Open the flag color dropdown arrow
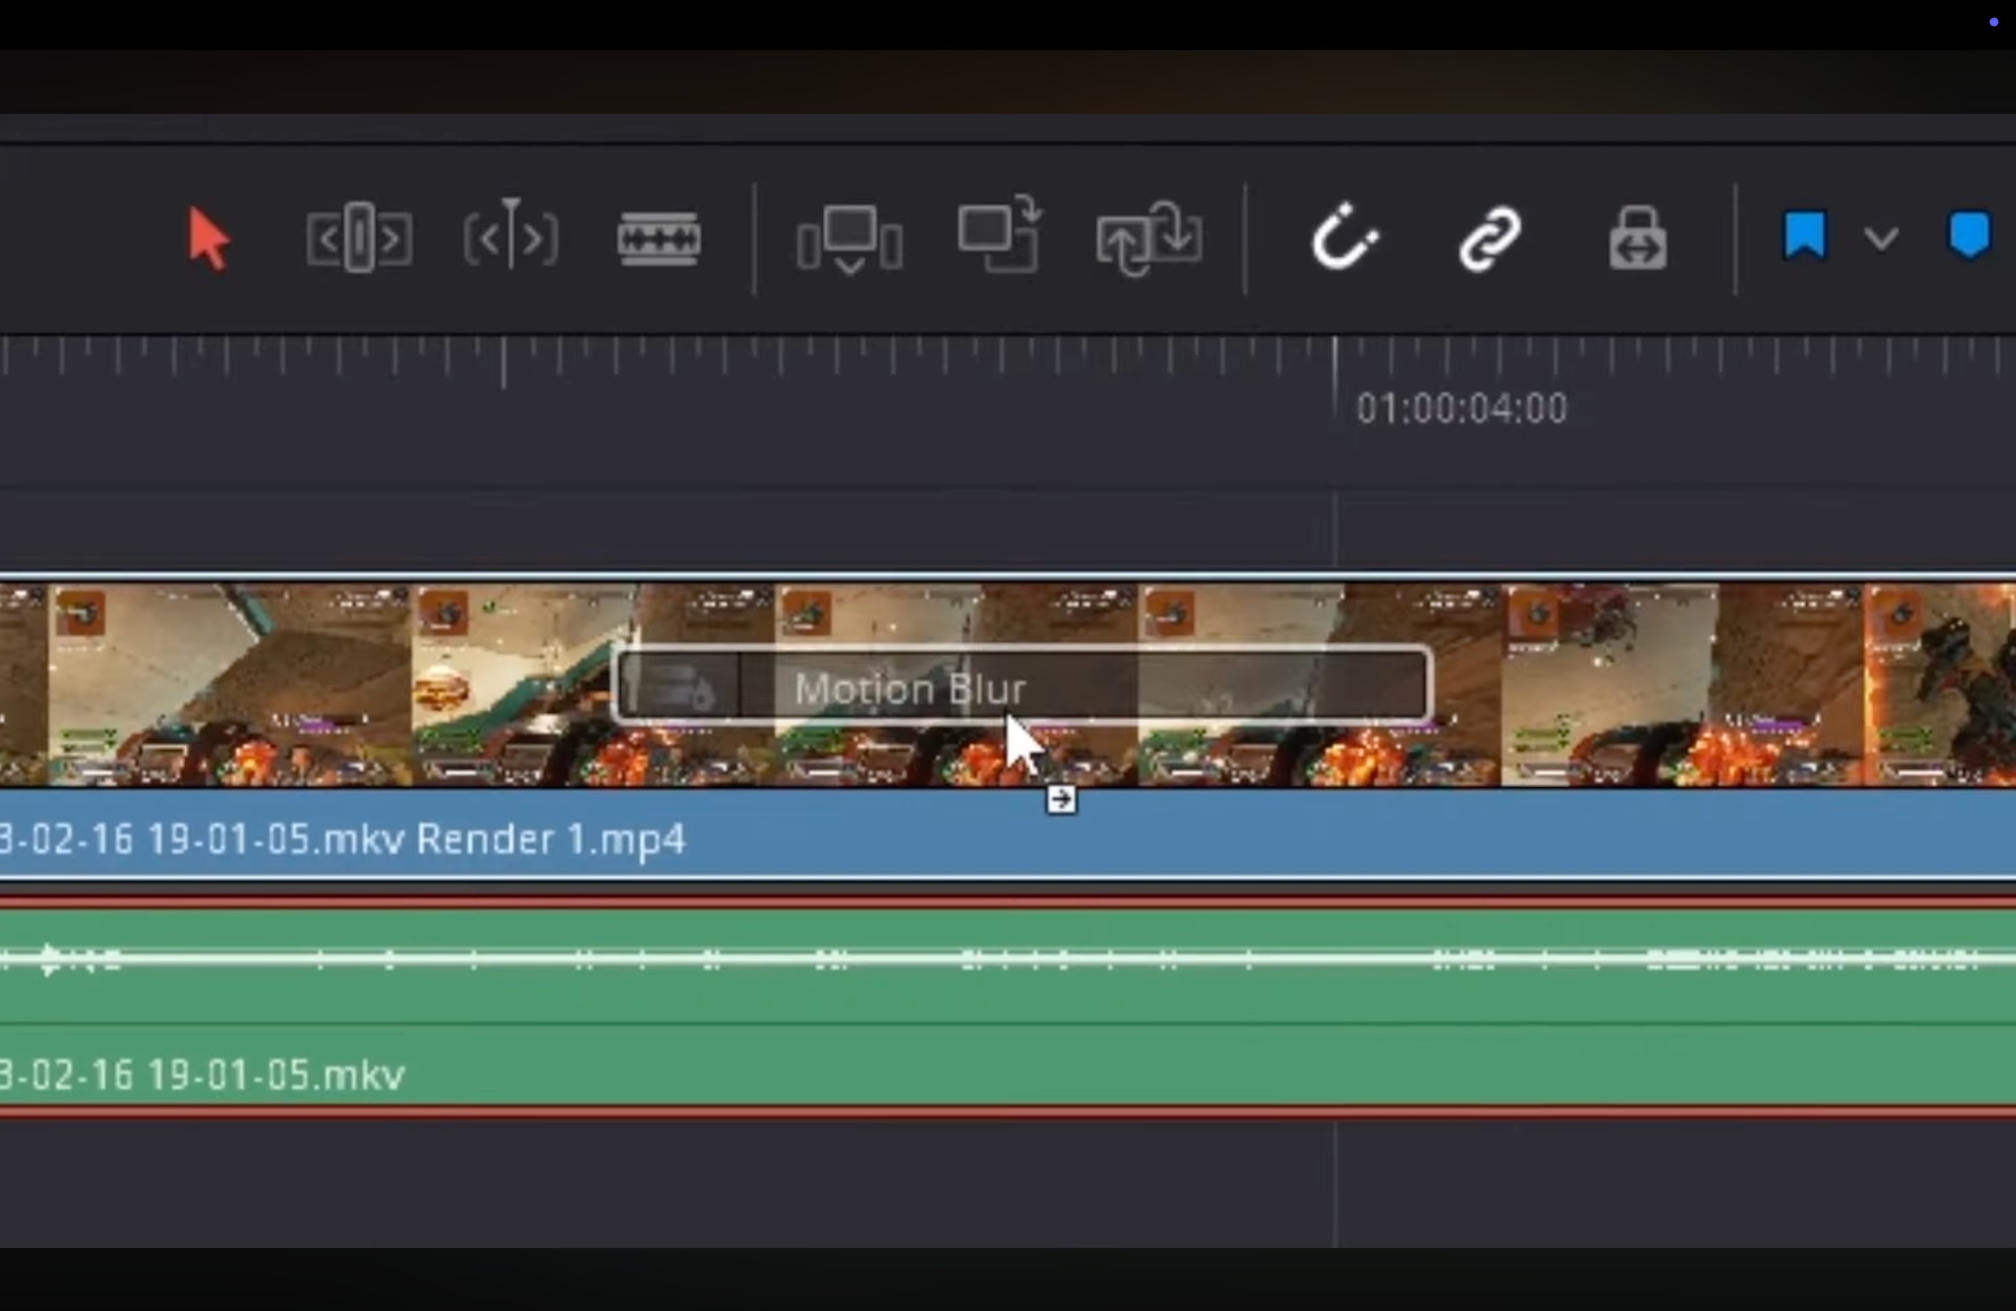2016x1311 pixels. point(1880,240)
